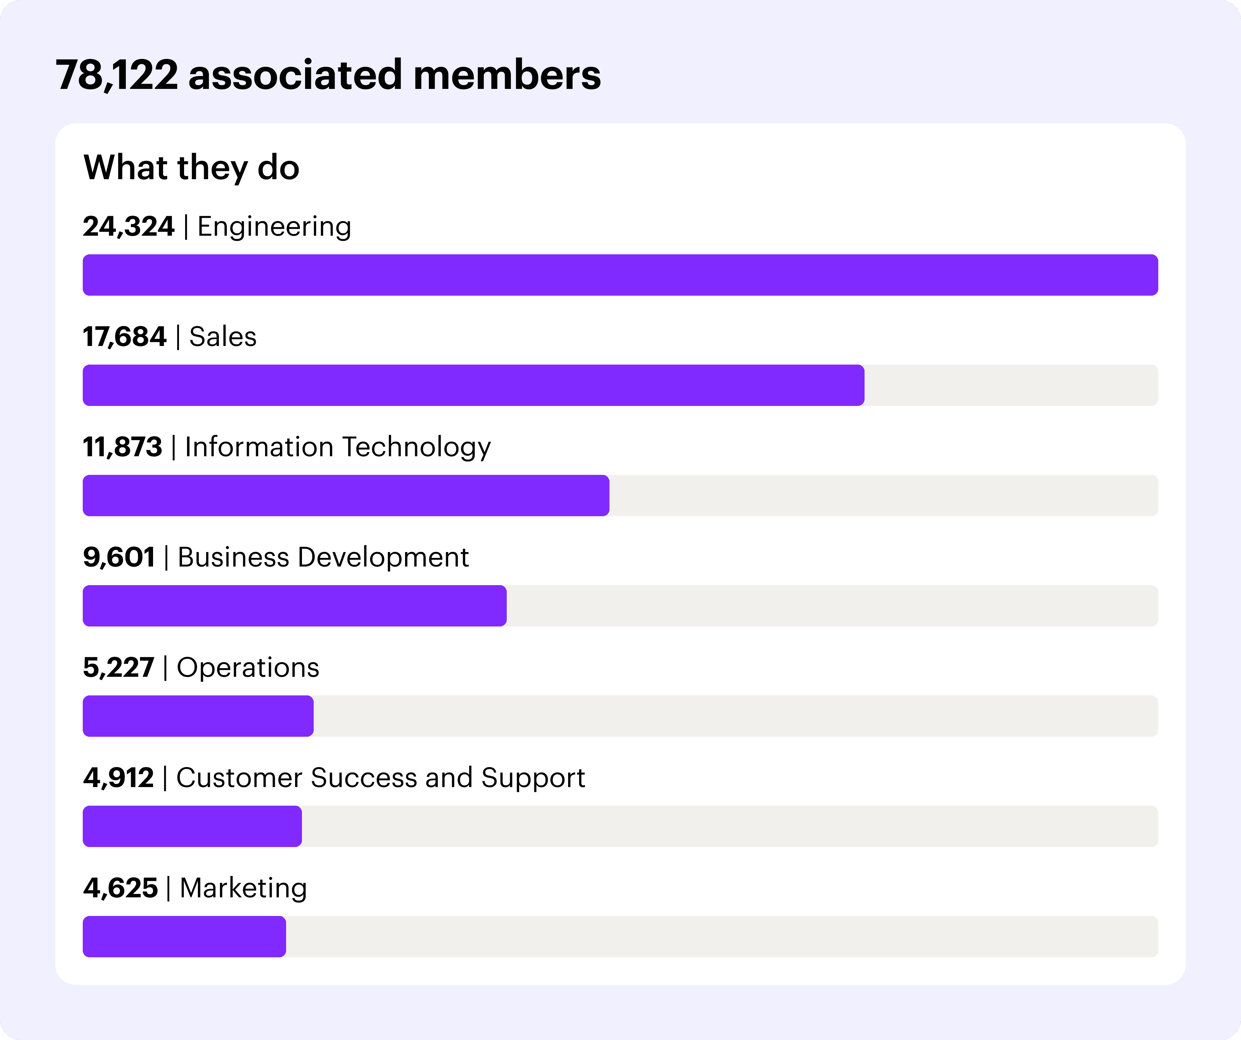Open the Customer Success and Support label

tap(381, 778)
